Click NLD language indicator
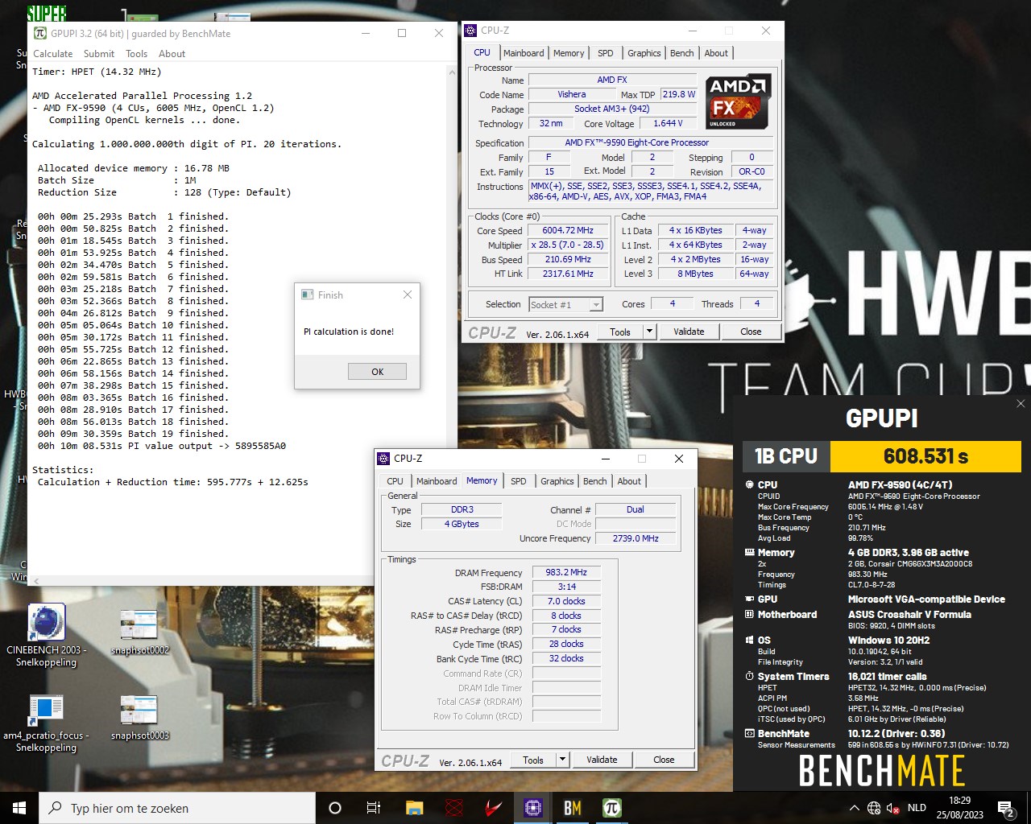This screenshot has height=824, width=1031. (917, 808)
